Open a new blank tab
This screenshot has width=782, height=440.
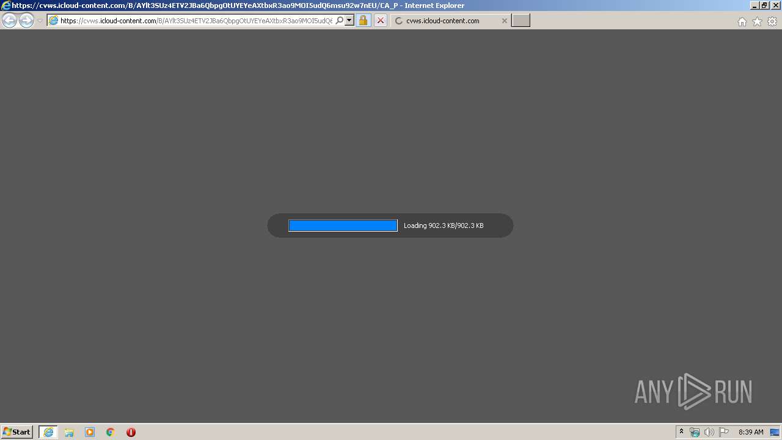pos(521,21)
